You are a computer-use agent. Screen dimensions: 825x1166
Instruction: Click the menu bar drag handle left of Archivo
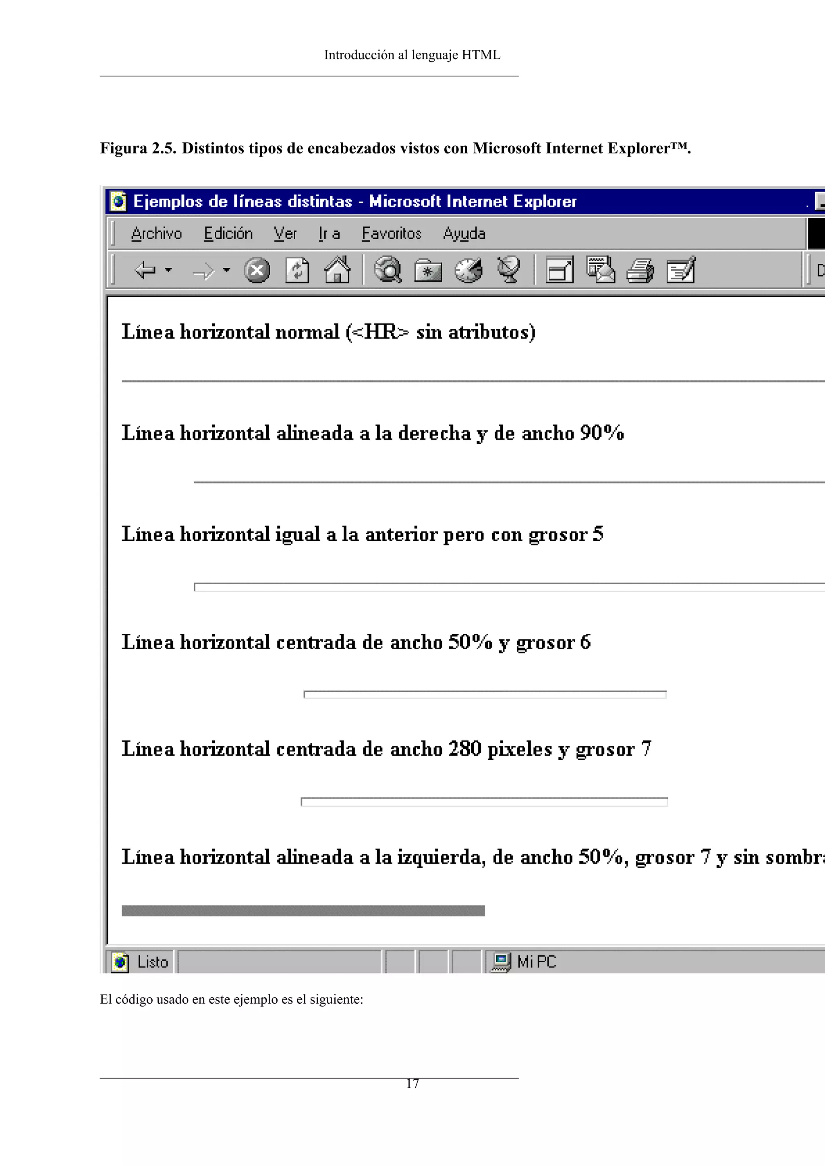pos(112,234)
